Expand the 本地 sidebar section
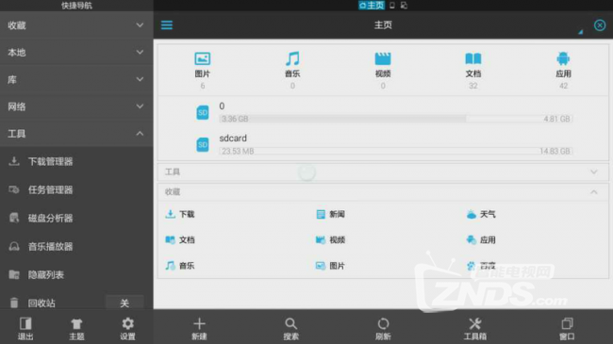613x344 pixels. [76, 53]
